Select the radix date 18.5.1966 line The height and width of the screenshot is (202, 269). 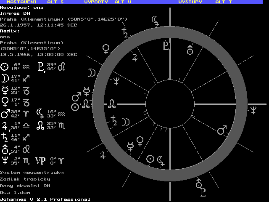[38, 54]
